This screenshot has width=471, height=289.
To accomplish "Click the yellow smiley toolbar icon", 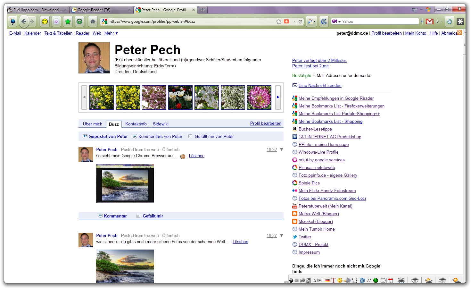I will click(x=45, y=21).
